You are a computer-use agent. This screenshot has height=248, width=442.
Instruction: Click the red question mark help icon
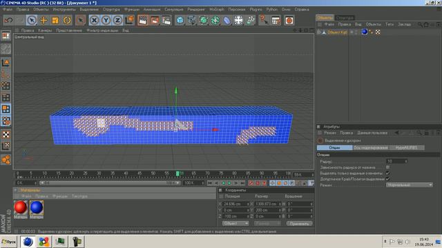(263, 20)
